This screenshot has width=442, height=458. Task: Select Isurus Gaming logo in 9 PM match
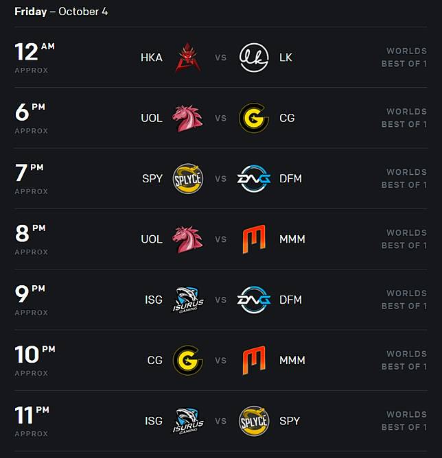point(187,300)
